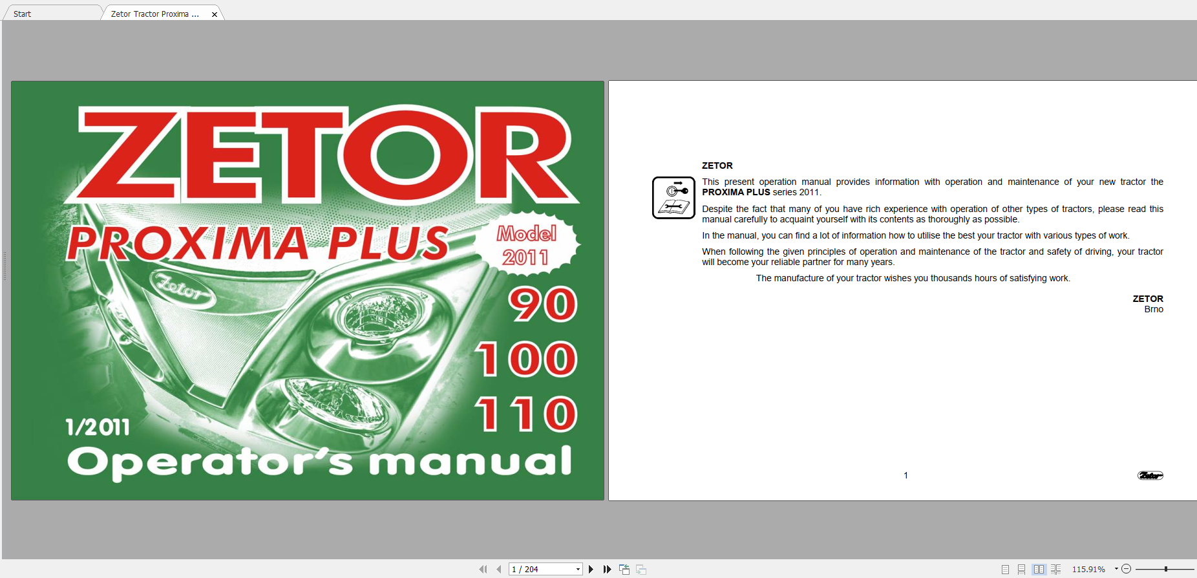This screenshot has width=1197, height=578.
Task: Go to the next page
Action: [x=591, y=569]
